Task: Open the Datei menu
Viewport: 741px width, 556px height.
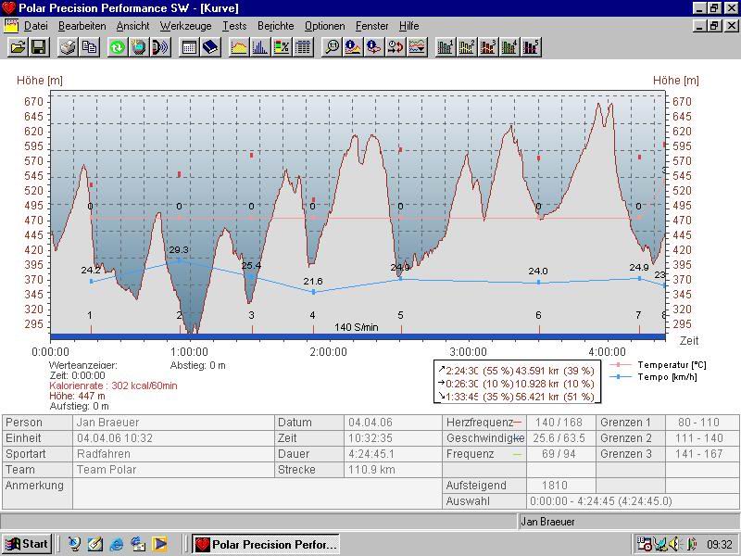Action: point(35,26)
